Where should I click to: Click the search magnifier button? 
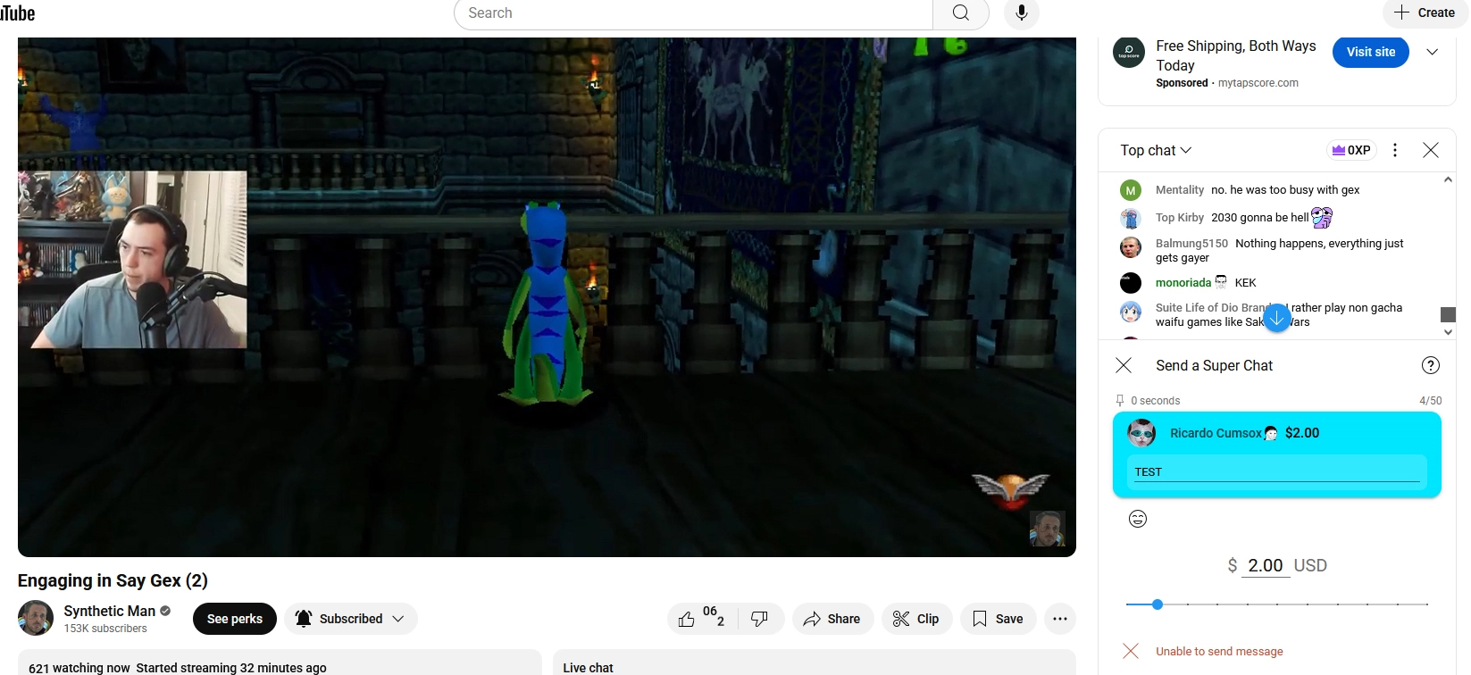tap(961, 13)
